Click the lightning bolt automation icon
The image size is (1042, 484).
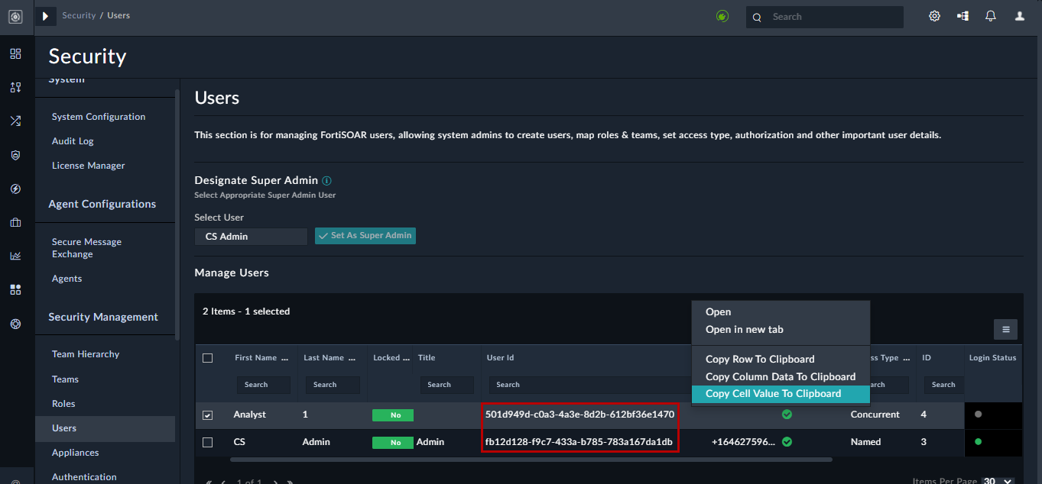pos(15,189)
